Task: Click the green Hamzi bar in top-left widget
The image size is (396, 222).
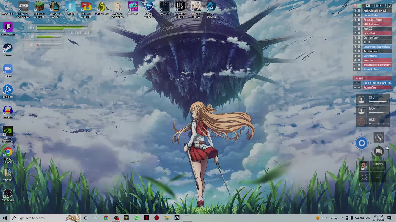Action: [x=62, y=28]
